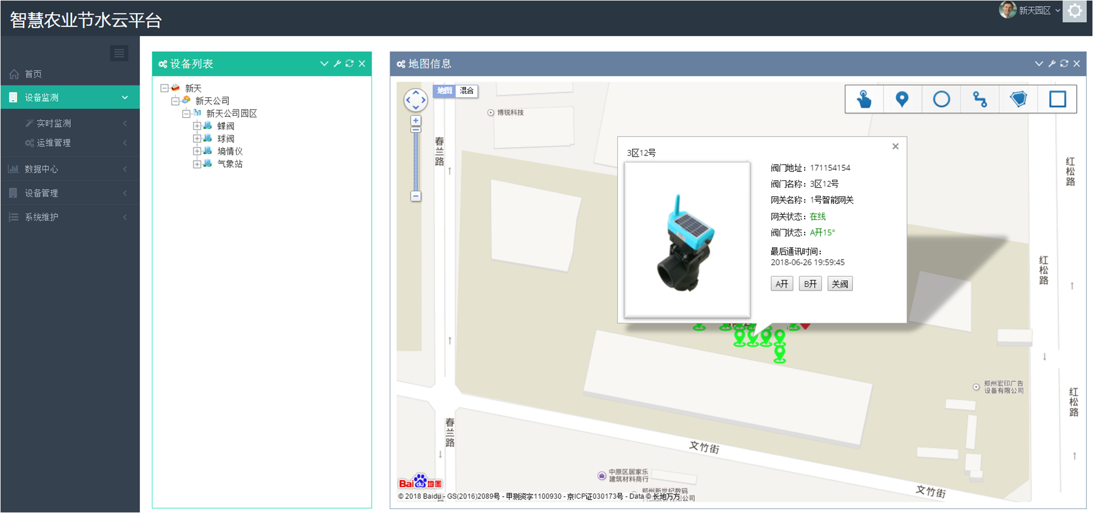This screenshot has height=513, width=1093.
Task: Open wrench settings of 地图信息 panel
Action: 1051,63
